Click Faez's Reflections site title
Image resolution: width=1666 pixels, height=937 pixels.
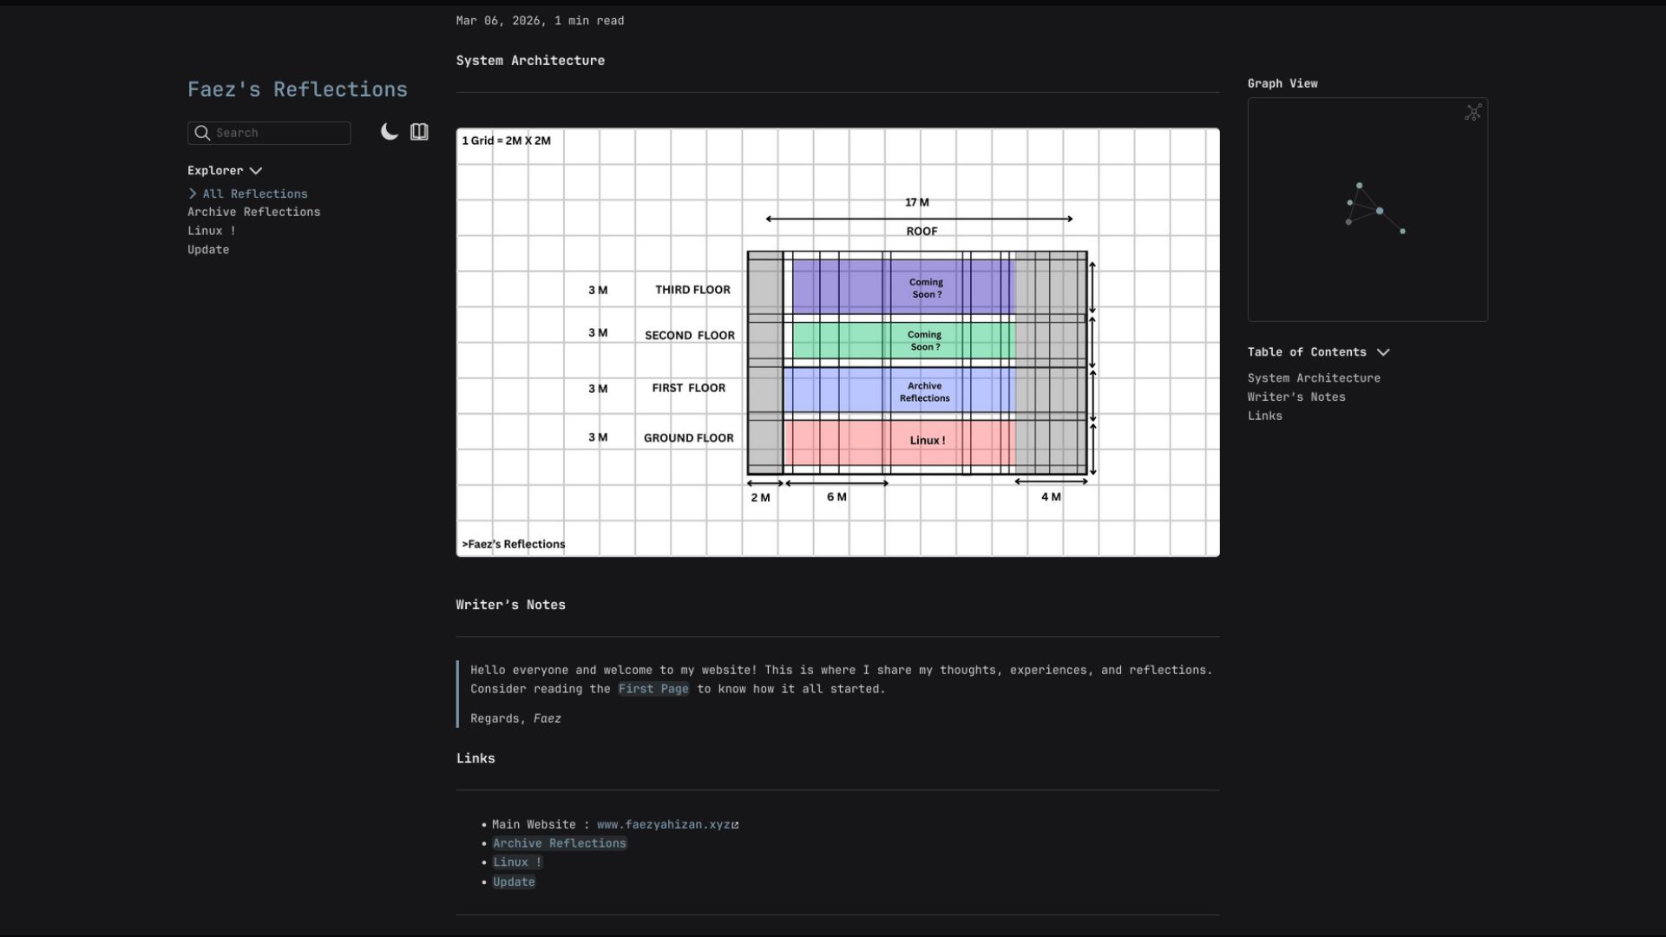click(x=297, y=89)
